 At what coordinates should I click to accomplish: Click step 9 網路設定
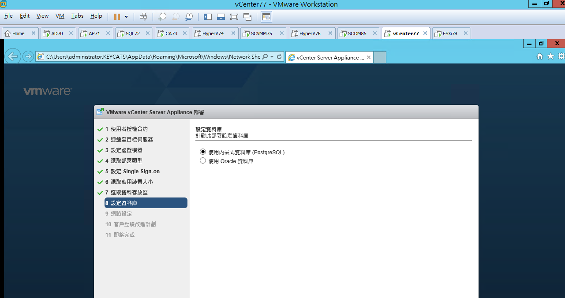point(118,214)
